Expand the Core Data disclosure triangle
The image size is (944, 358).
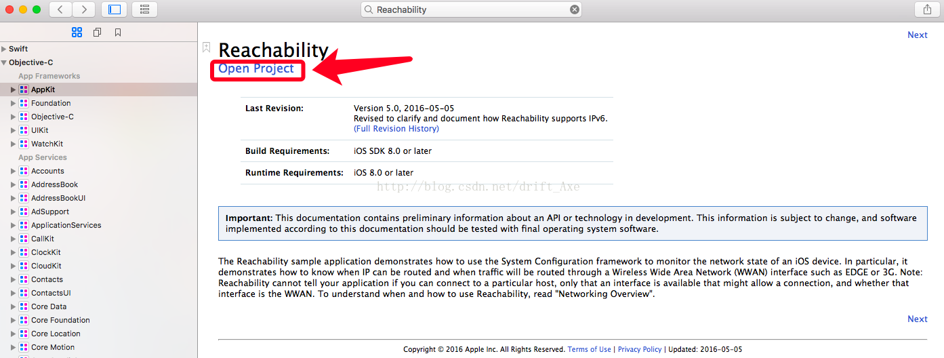(x=13, y=306)
